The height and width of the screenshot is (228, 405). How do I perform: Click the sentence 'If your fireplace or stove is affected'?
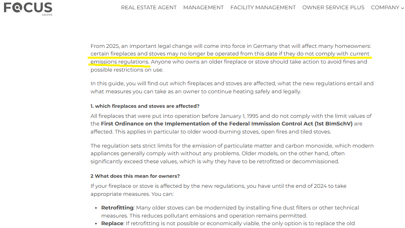pyautogui.click(x=218, y=190)
